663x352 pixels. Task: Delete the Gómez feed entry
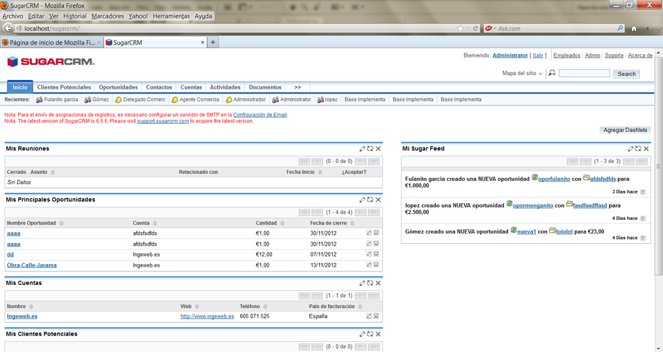pyautogui.click(x=643, y=238)
